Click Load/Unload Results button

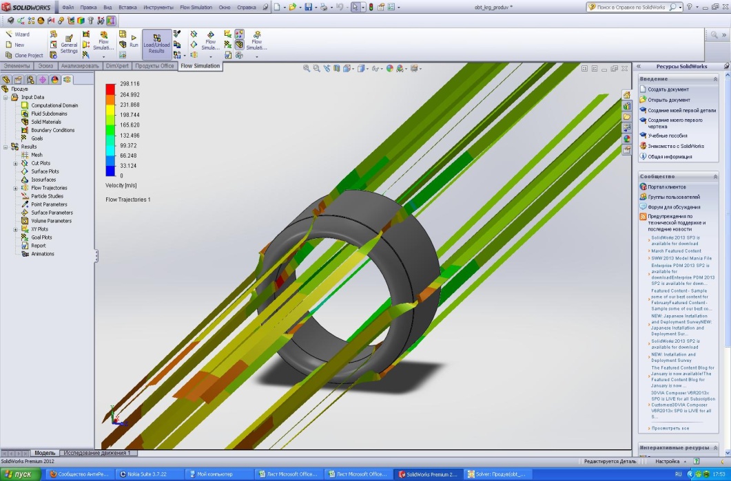click(x=156, y=44)
